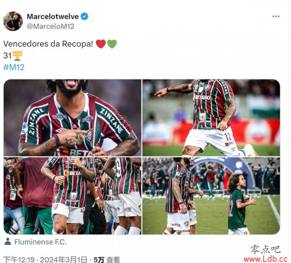Open photo of team celebrating together
Viewport: 291px width, 263px height.
[x=73, y=196]
